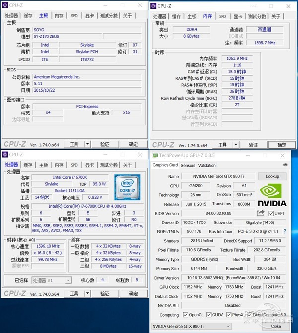Screen dimensions: 298x333
Task: Minimize the CPU-Z memory window
Action: click(254, 6)
